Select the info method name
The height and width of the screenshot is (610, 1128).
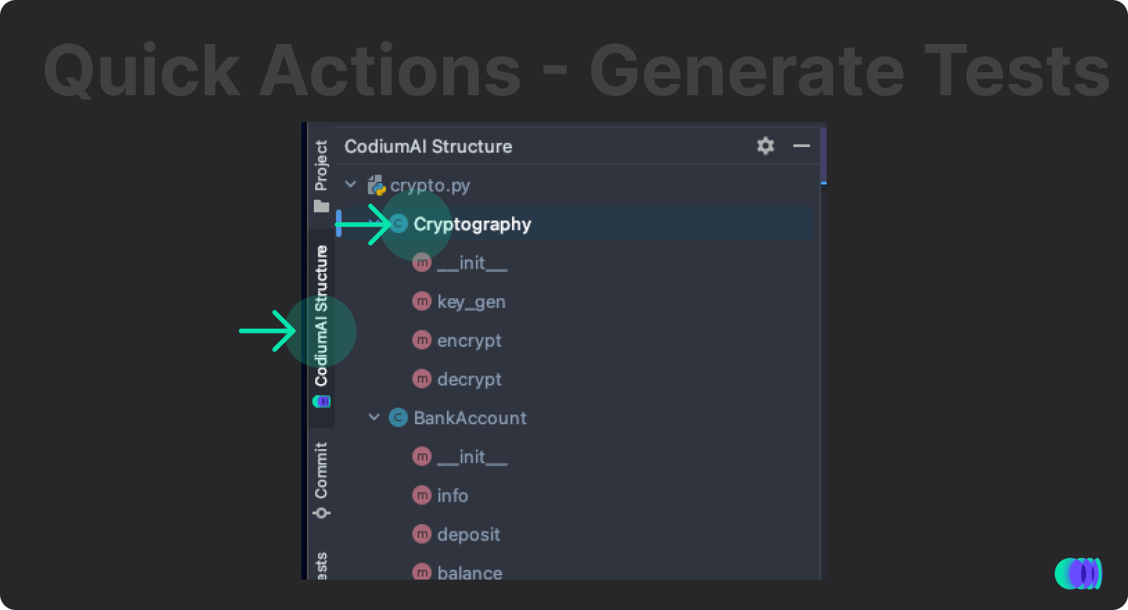click(452, 496)
